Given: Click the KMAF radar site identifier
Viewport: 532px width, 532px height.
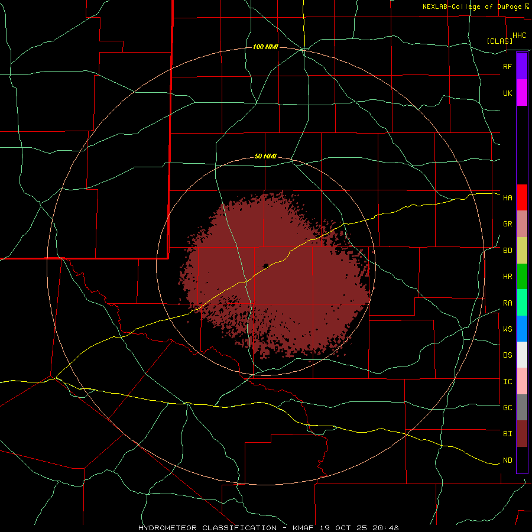Looking at the screenshot, I should point(303,528).
